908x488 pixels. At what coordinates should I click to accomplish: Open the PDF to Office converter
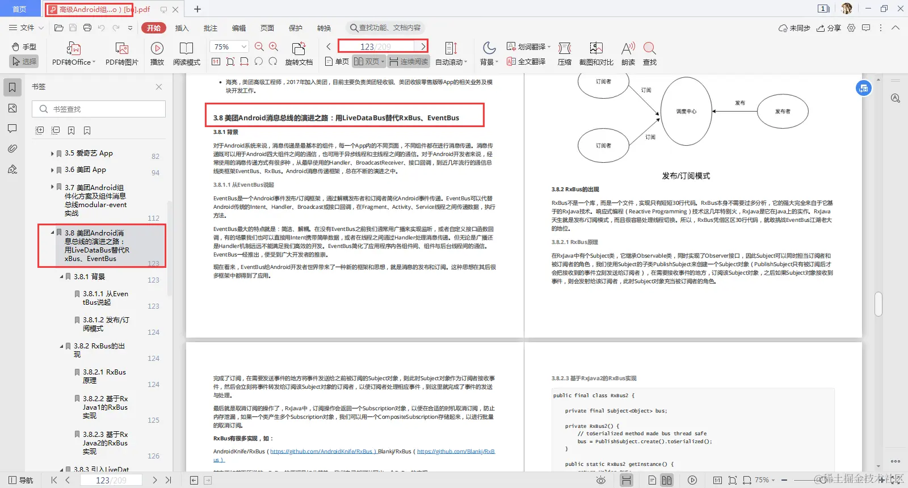pyautogui.click(x=74, y=54)
